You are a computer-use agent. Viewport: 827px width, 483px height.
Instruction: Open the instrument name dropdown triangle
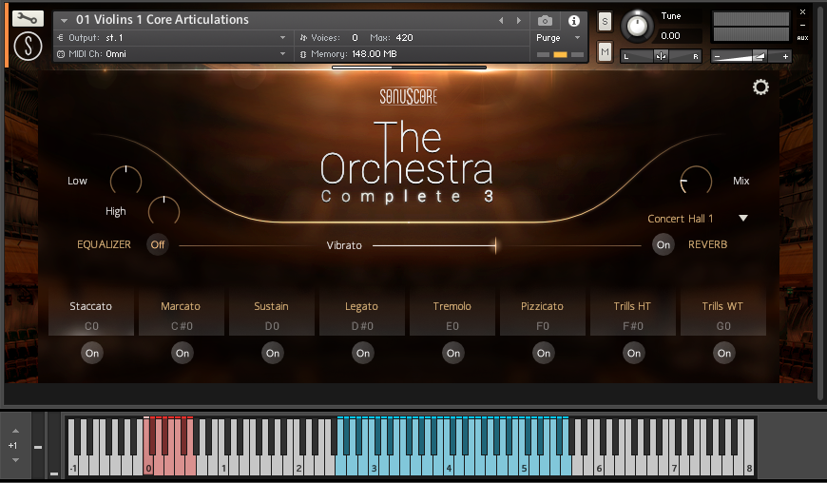tap(64, 21)
